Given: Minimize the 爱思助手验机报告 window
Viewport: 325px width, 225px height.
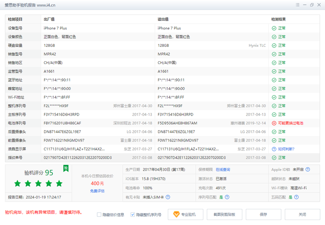Looking at the screenshot, I should [x=305, y=5].
